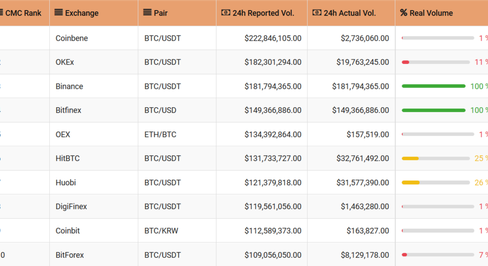Click BTC/USDT pair in Coinbene row
488x266 pixels.
point(163,38)
